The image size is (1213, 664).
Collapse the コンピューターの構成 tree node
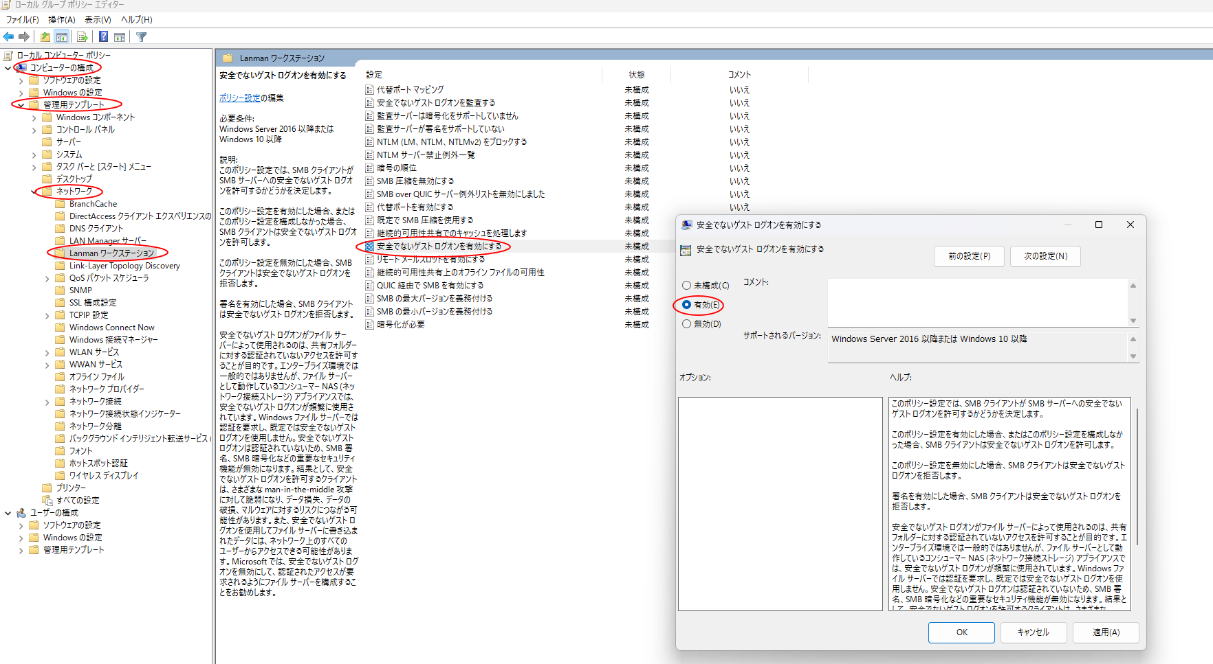8,68
